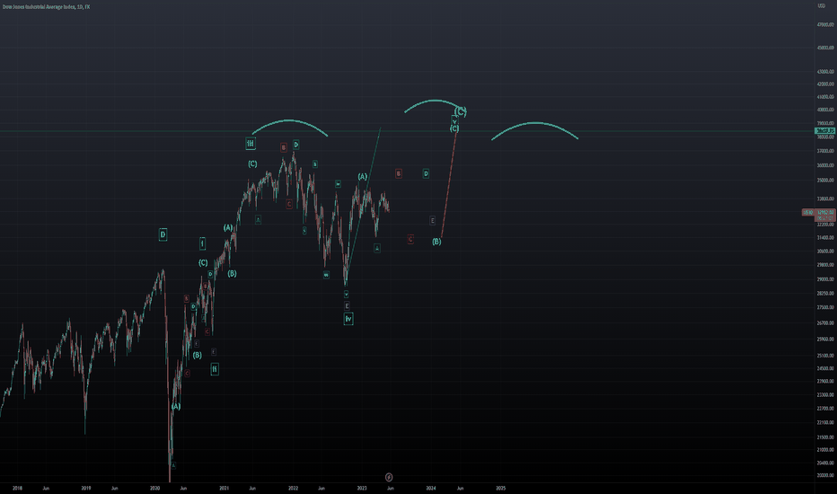Click the 35000.00 price axis label
Image resolution: width=837 pixels, height=494 pixels.
tap(825, 181)
